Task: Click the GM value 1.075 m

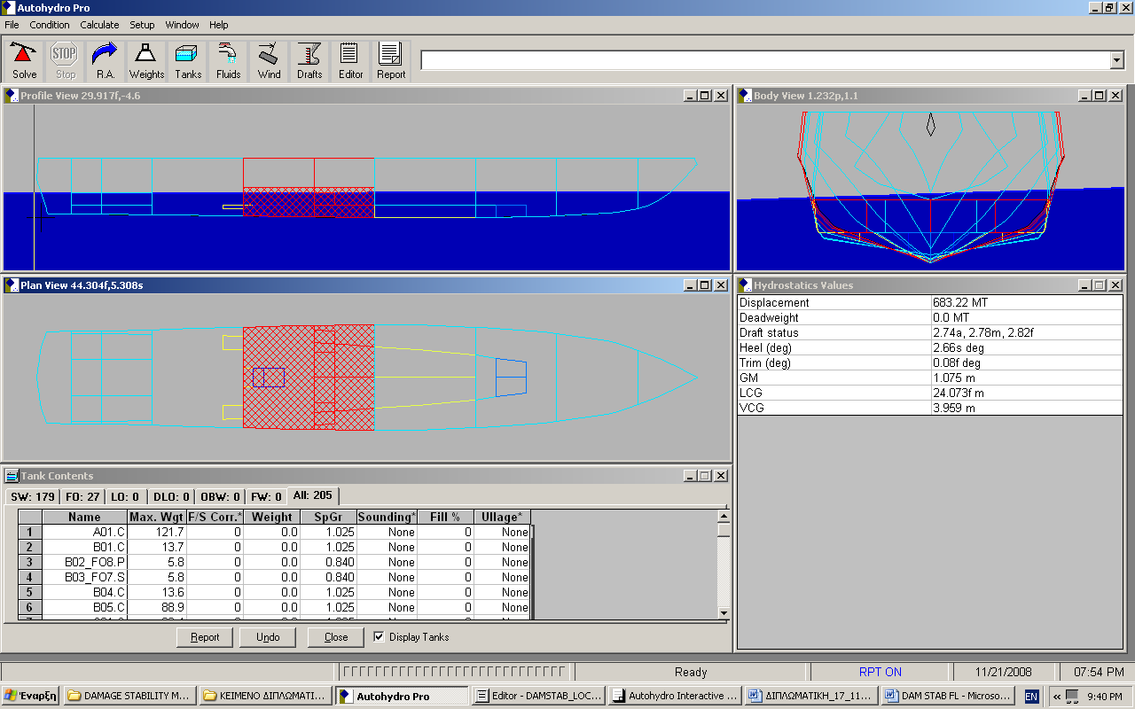Action: coord(1027,378)
